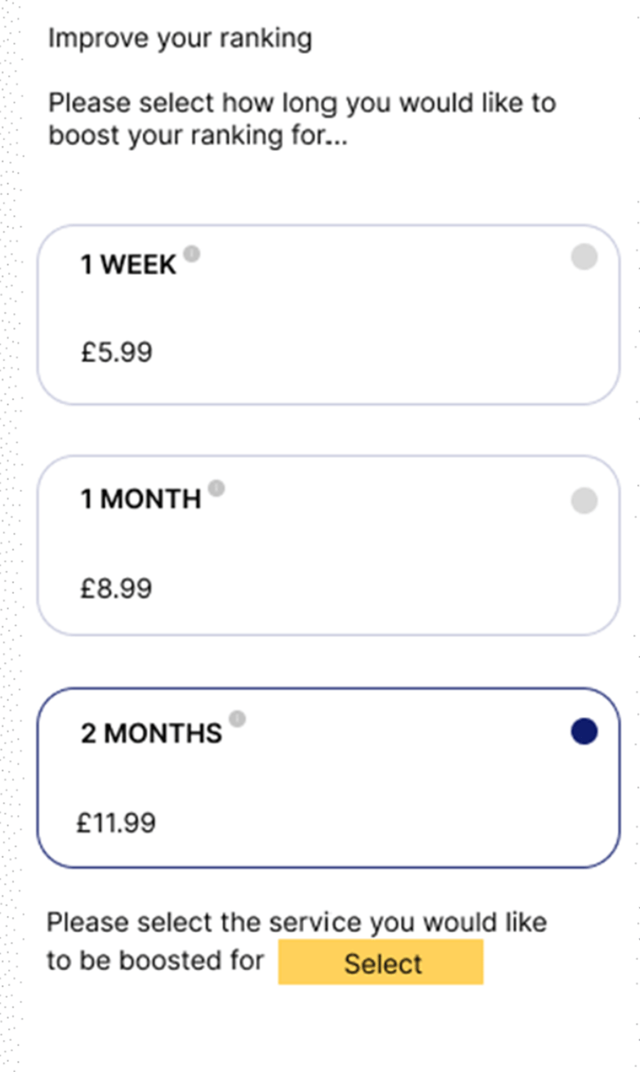Click the info icon beside 1 WEEK
Image resolution: width=640 pixels, height=1072 pixels.
tap(192, 253)
